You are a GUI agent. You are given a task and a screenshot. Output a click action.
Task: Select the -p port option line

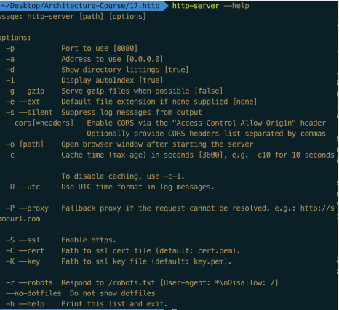[72, 48]
